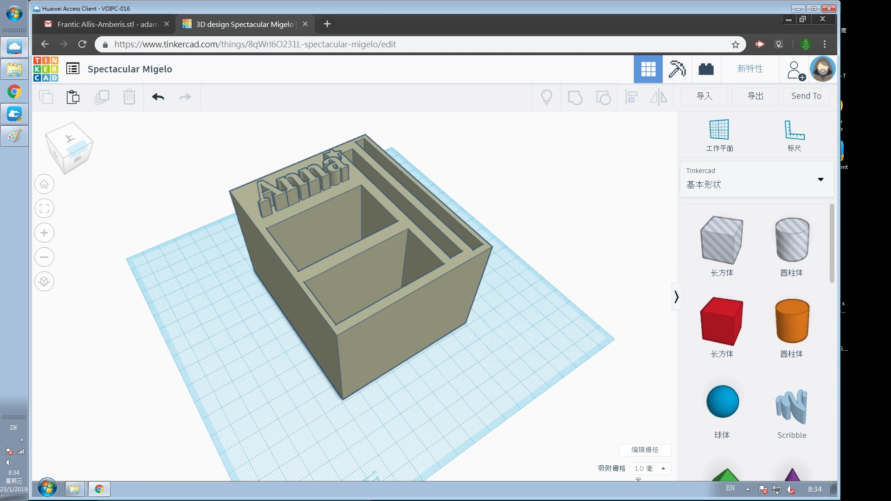The height and width of the screenshot is (501, 891).
Task: Click the Ungroup shapes icon
Action: tap(603, 97)
